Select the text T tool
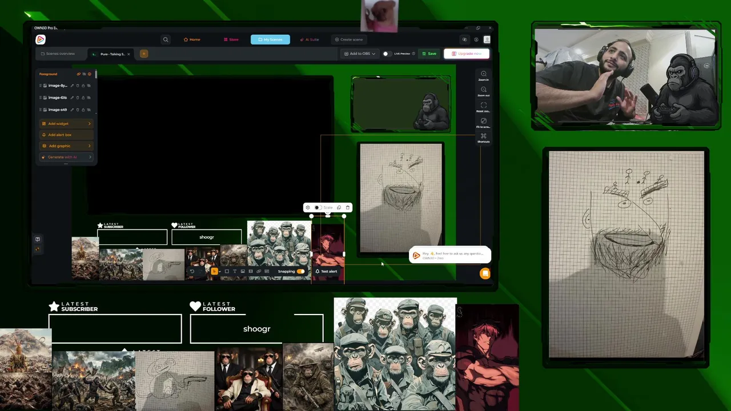 pyautogui.click(x=235, y=271)
